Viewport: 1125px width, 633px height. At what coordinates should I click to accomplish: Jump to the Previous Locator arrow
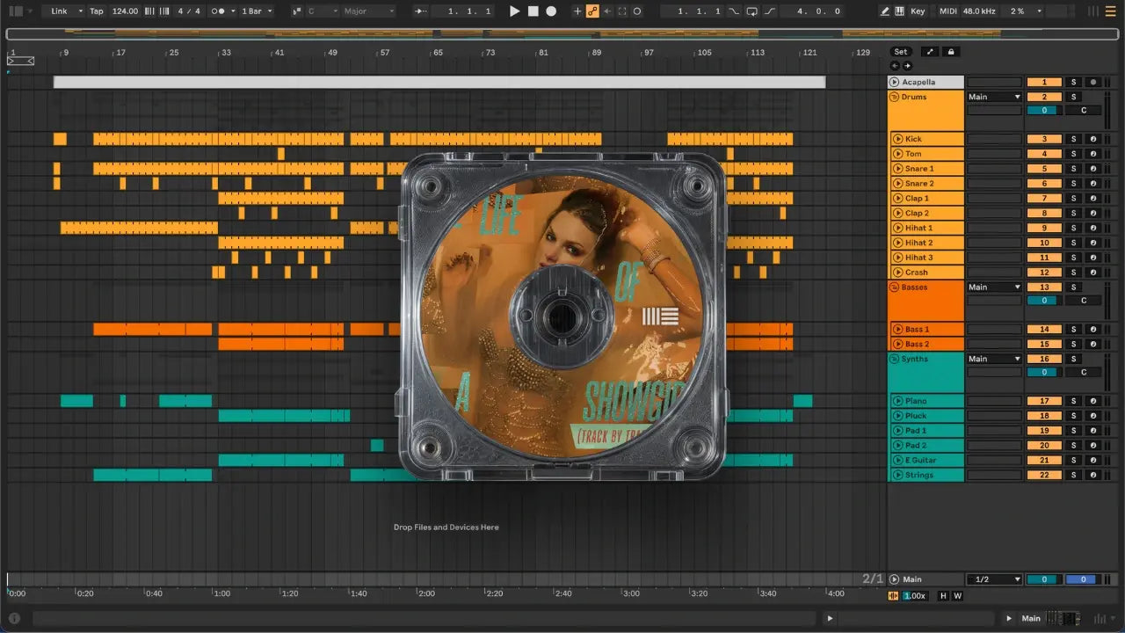(x=896, y=66)
